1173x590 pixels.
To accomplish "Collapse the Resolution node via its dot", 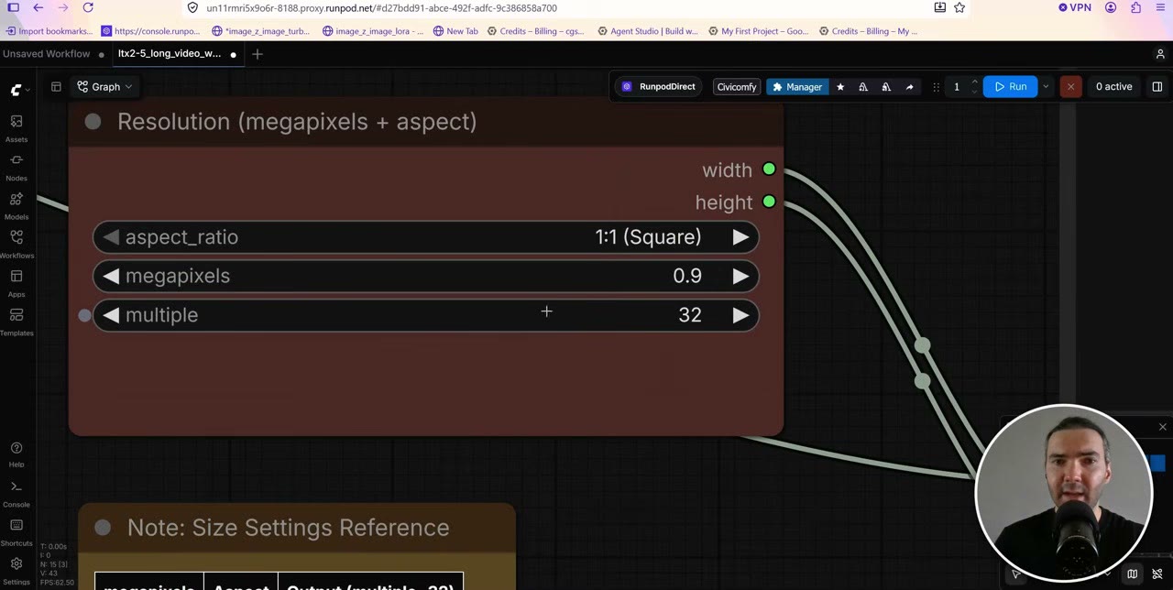I will pos(93,122).
